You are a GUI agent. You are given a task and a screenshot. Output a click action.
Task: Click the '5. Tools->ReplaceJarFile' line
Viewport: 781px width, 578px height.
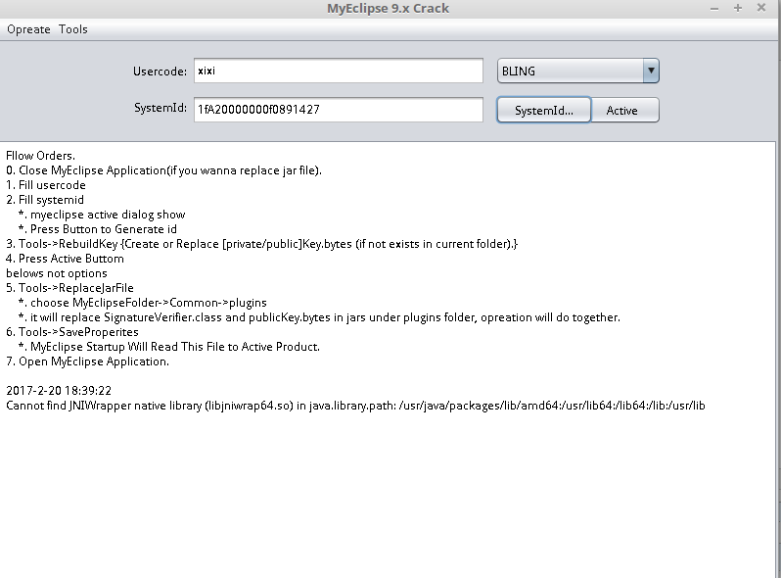pyautogui.click(x=69, y=288)
